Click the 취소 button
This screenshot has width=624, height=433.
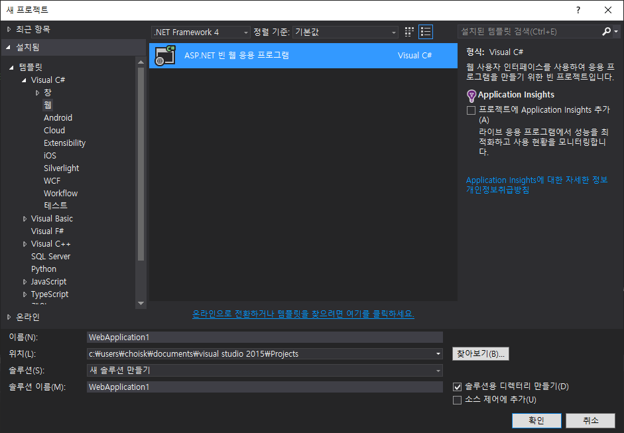591,420
